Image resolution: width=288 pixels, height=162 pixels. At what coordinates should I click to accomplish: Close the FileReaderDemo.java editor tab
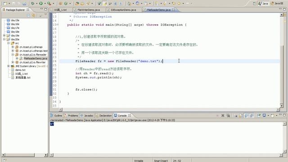pos(173,9)
